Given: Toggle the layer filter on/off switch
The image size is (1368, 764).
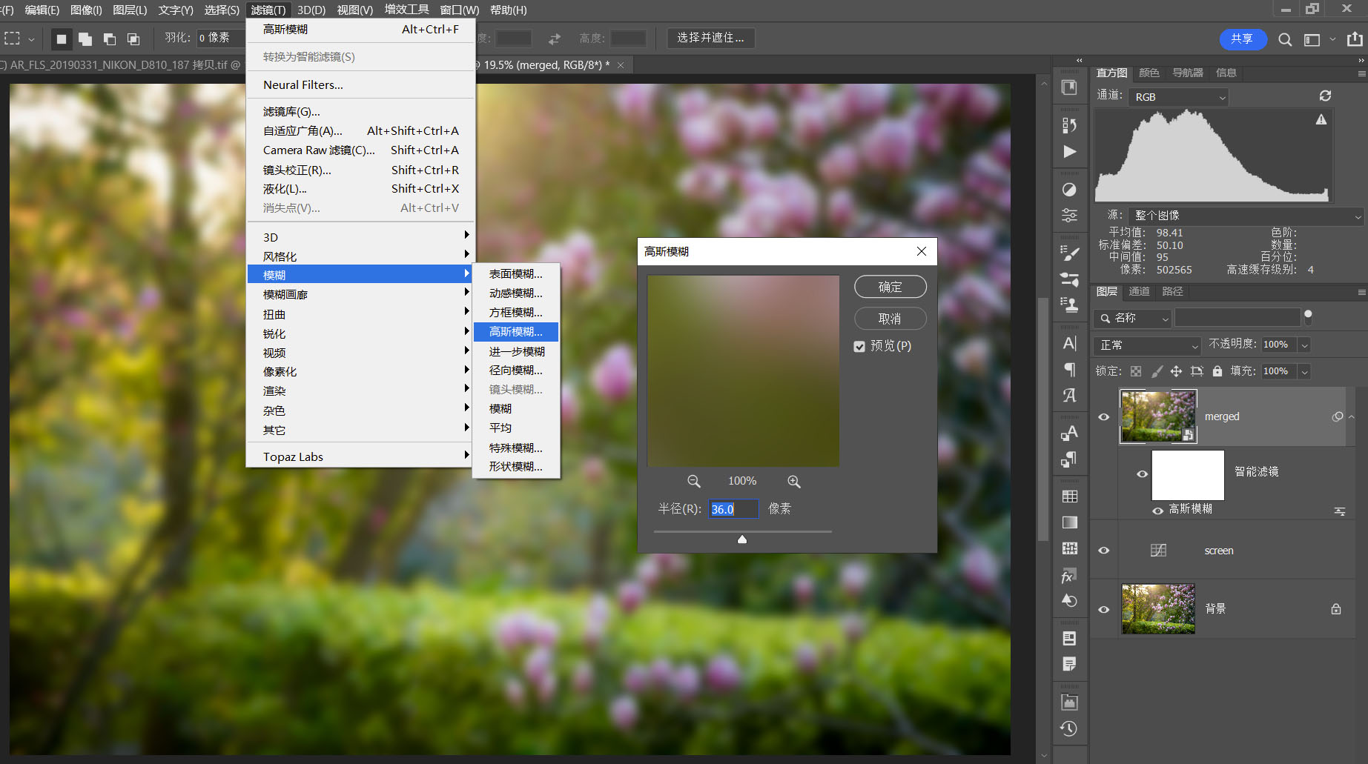Looking at the screenshot, I should tap(1308, 317).
